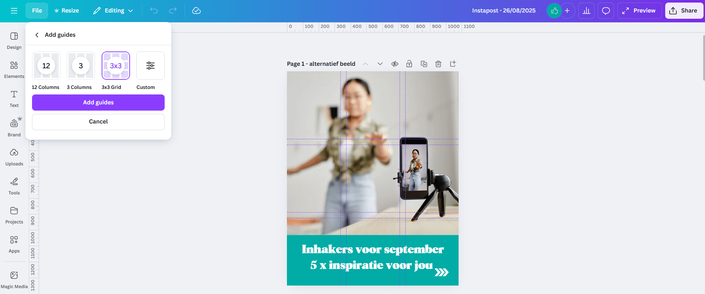Move page up with the chevron
This screenshot has width=705, height=294.
(x=365, y=64)
